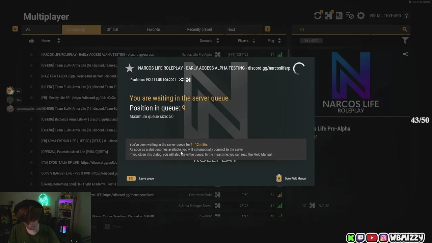The image size is (432, 243).
Task: Select Team ELAN Arma Life (3) row
Action: pos(79,130)
